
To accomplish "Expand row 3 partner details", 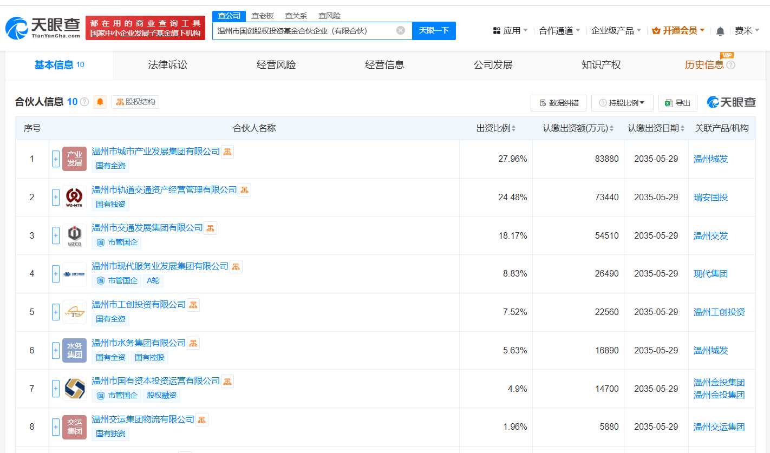I will pos(56,235).
